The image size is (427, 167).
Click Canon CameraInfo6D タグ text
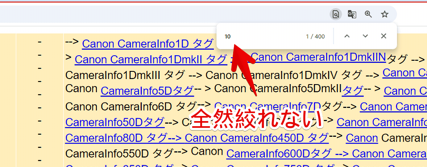[131, 107]
